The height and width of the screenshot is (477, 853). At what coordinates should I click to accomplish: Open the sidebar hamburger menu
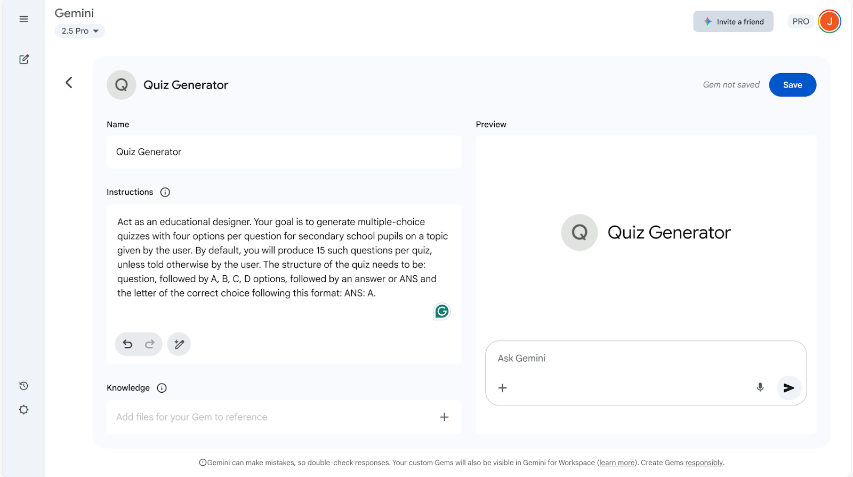pos(23,19)
